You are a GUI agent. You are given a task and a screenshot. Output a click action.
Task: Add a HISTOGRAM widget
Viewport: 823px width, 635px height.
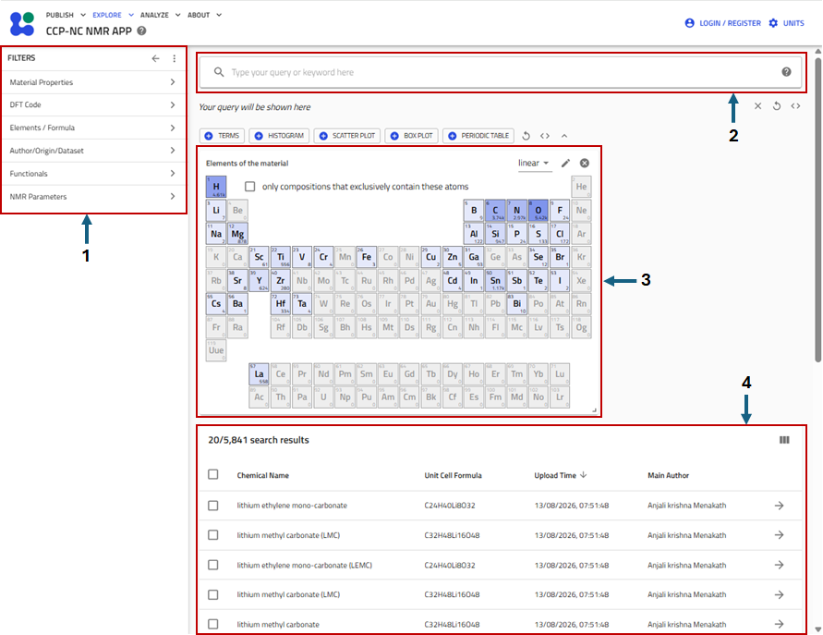280,136
